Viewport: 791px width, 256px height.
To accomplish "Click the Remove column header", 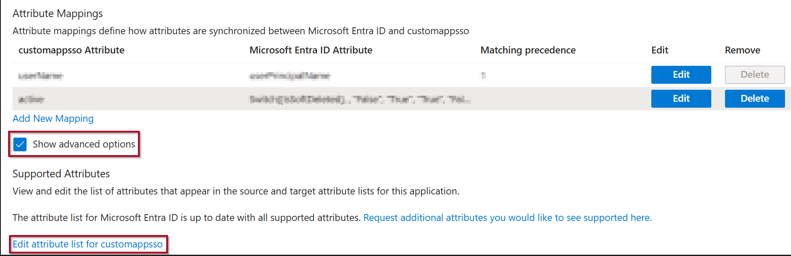I will [742, 50].
